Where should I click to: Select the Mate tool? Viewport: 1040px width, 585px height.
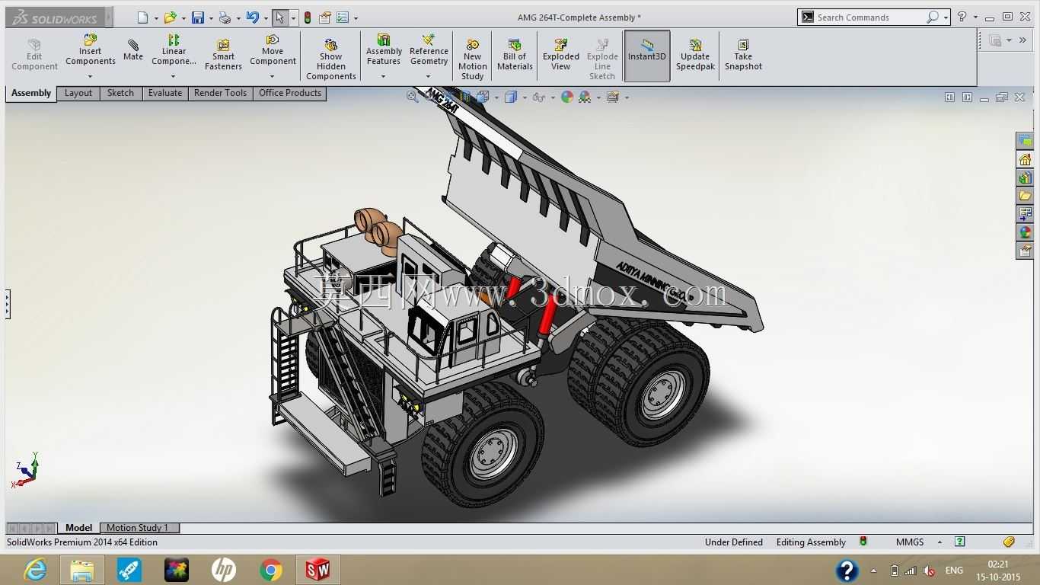click(133, 50)
